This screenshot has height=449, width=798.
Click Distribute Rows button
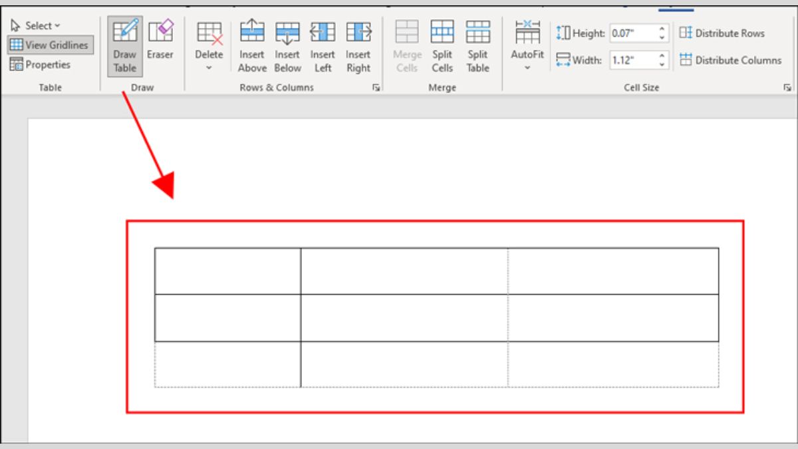722,33
